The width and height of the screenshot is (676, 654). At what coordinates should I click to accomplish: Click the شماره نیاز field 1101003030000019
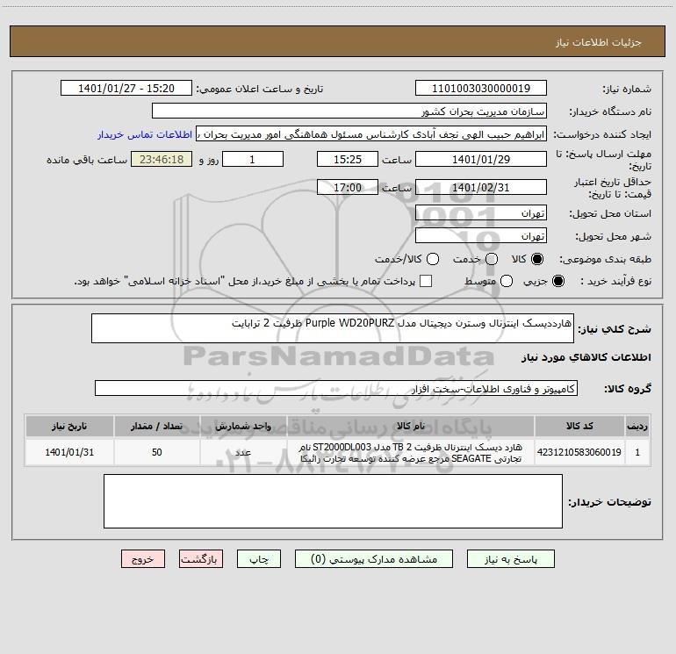[481, 89]
